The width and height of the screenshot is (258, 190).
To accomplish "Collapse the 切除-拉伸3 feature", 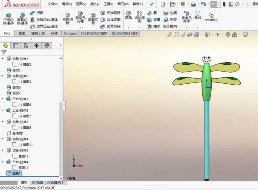I will click(x=2, y=122).
